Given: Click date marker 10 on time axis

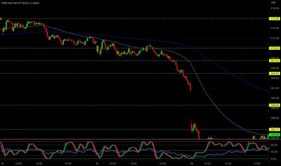Looking at the screenshot, I should [191, 164].
